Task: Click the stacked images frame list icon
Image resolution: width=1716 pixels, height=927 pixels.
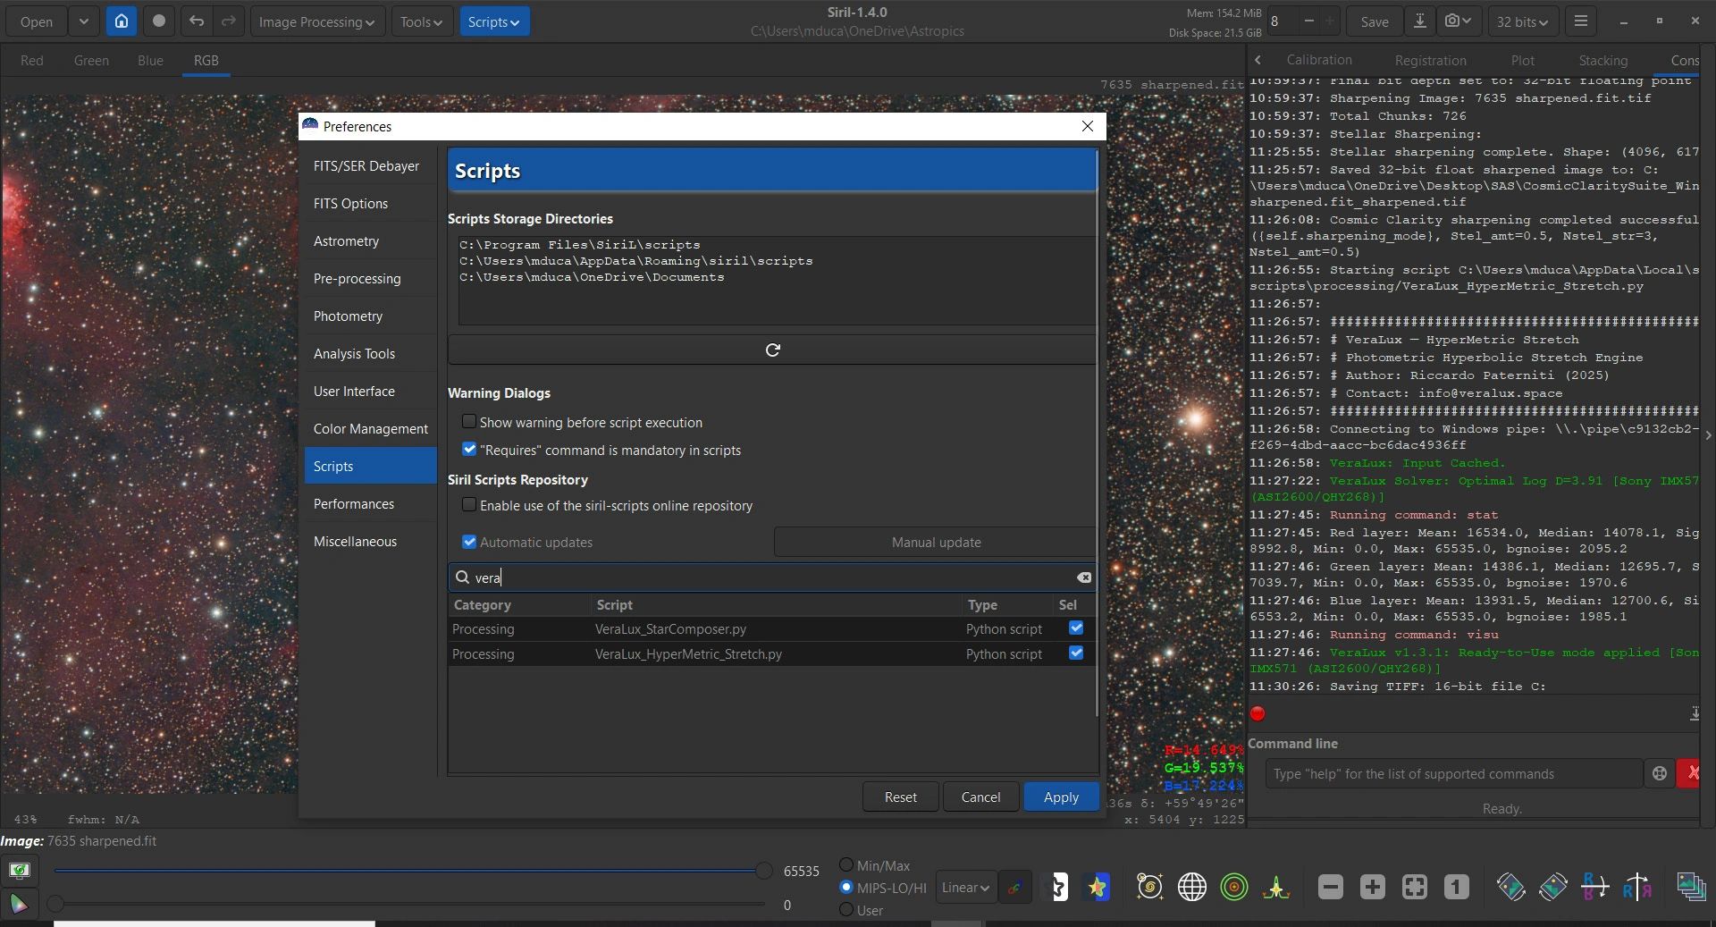Action: point(1691,887)
